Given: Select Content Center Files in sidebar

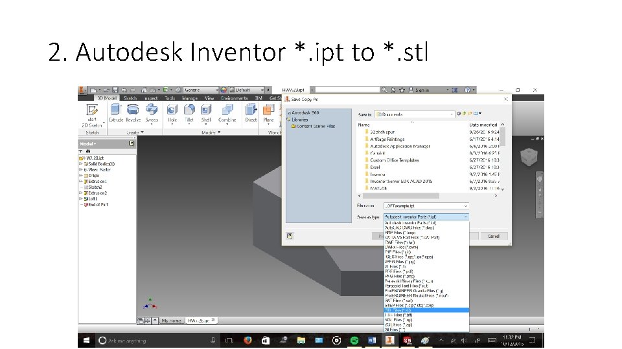Looking at the screenshot, I should click(316, 126).
